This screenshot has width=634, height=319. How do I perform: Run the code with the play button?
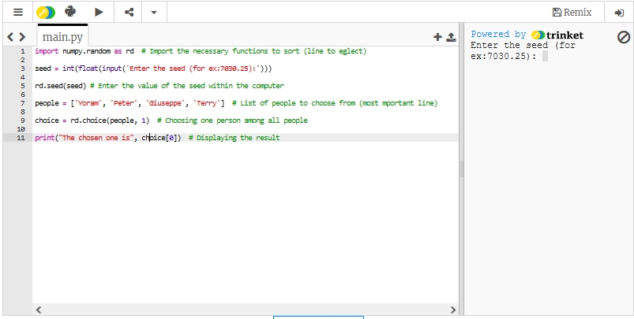99,12
